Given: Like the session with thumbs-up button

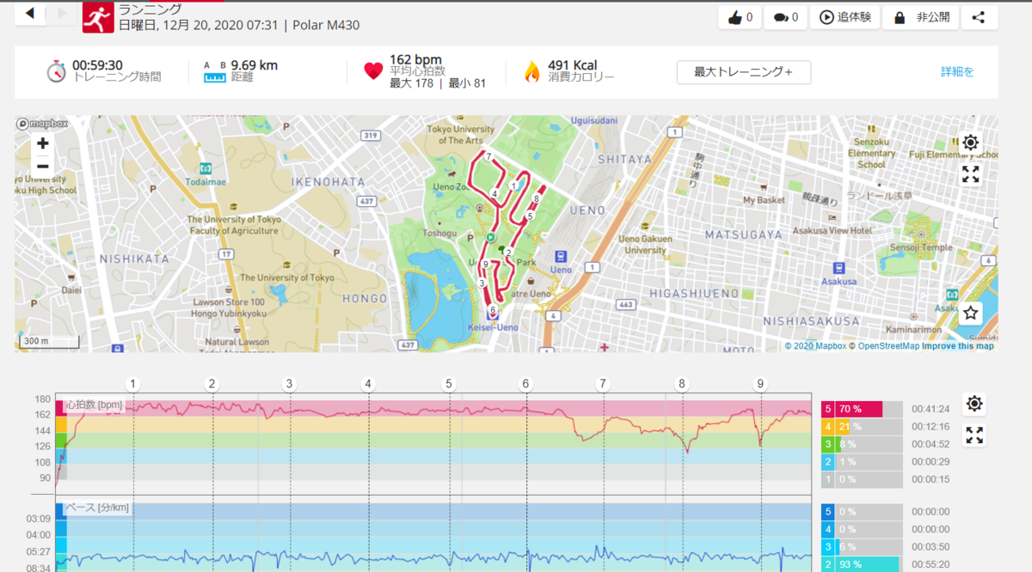Looking at the screenshot, I should tap(740, 17).
